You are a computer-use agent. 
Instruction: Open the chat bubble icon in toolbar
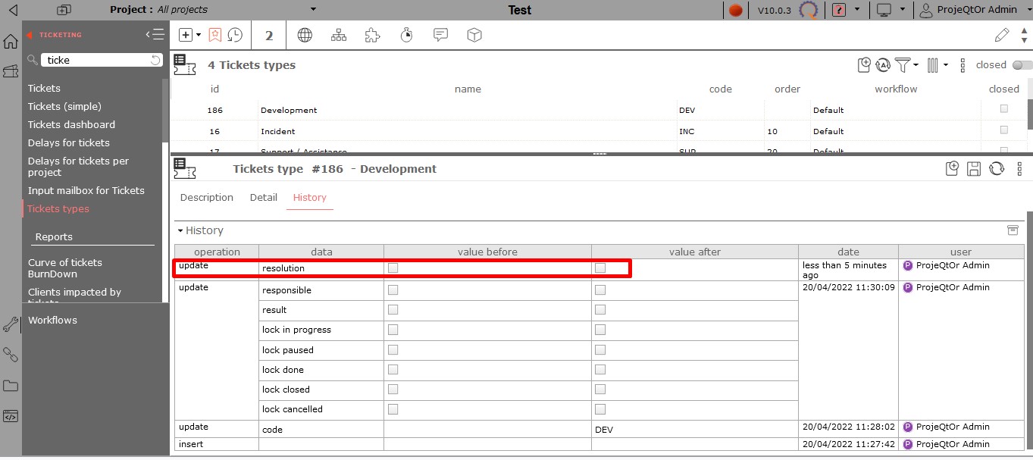440,35
